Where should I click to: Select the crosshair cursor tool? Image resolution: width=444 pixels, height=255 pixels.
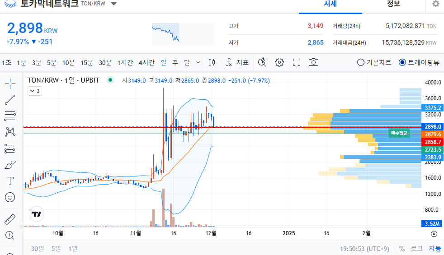(10, 83)
